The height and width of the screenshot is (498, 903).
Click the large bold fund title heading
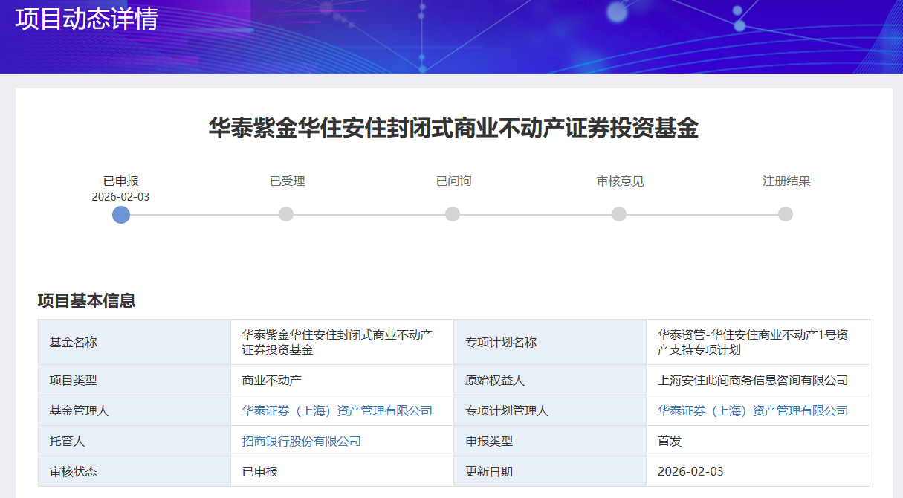point(453,129)
